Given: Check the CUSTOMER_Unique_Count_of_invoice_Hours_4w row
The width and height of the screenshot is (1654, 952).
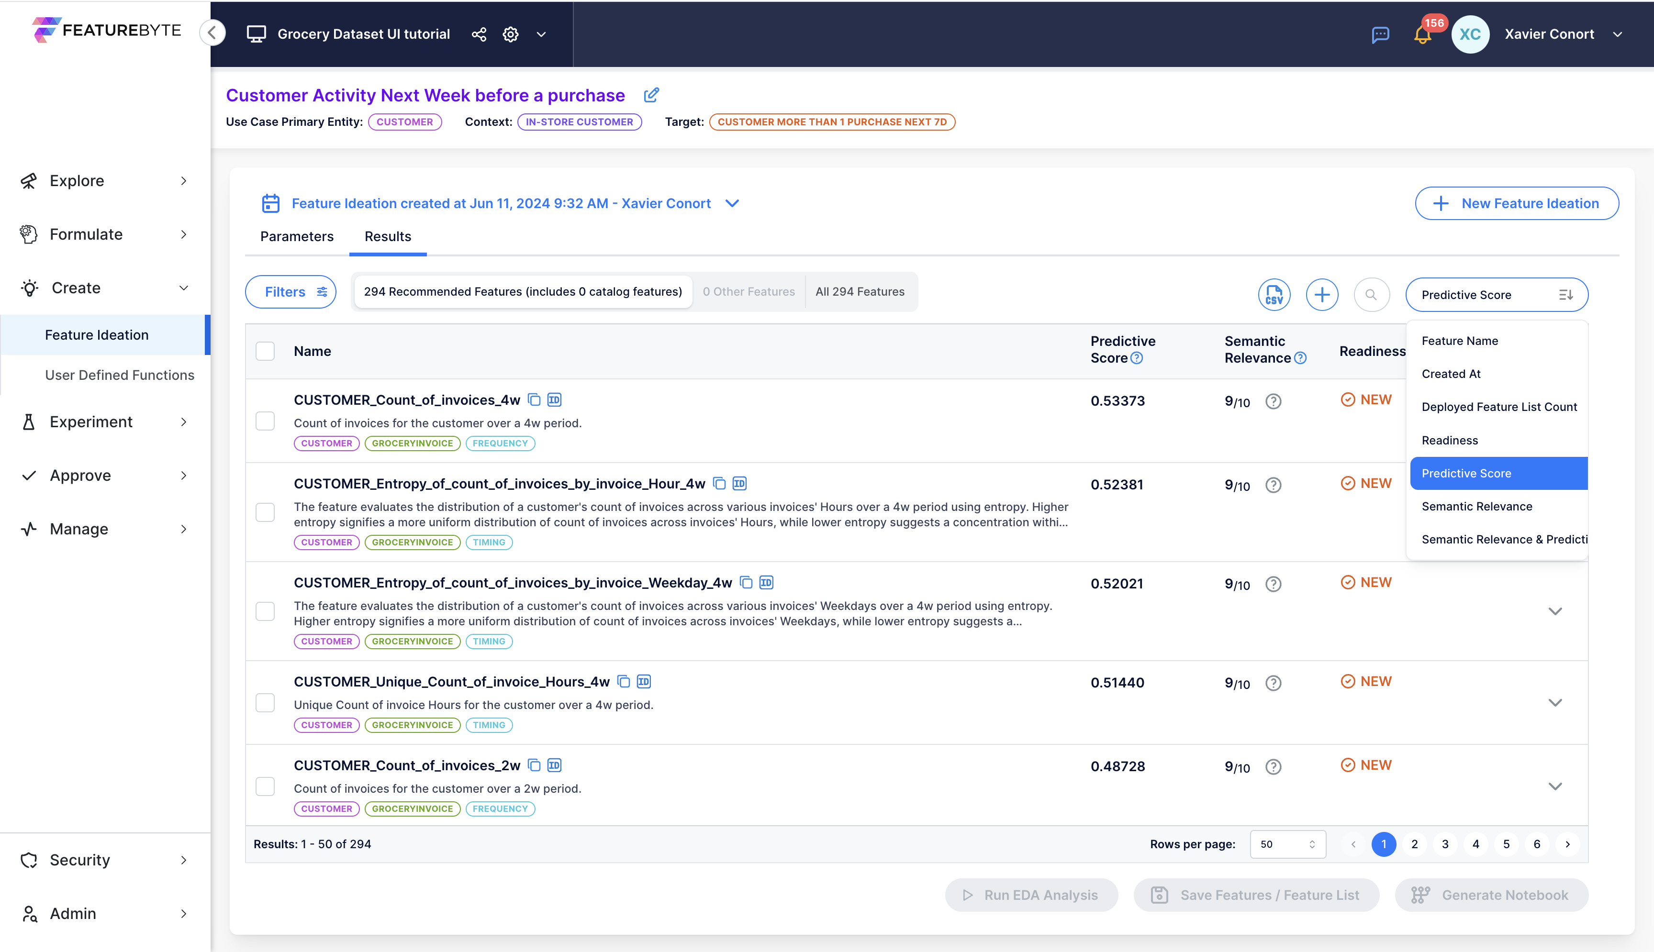Looking at the screenshot, I should click(x=265, y=703).
